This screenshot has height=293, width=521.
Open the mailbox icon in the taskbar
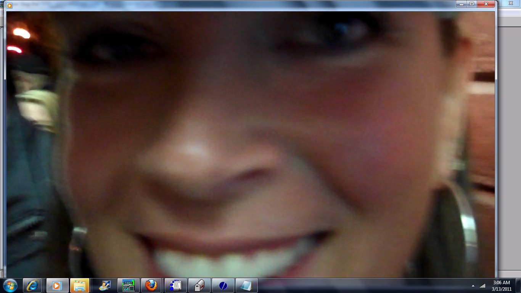[199, 285]
